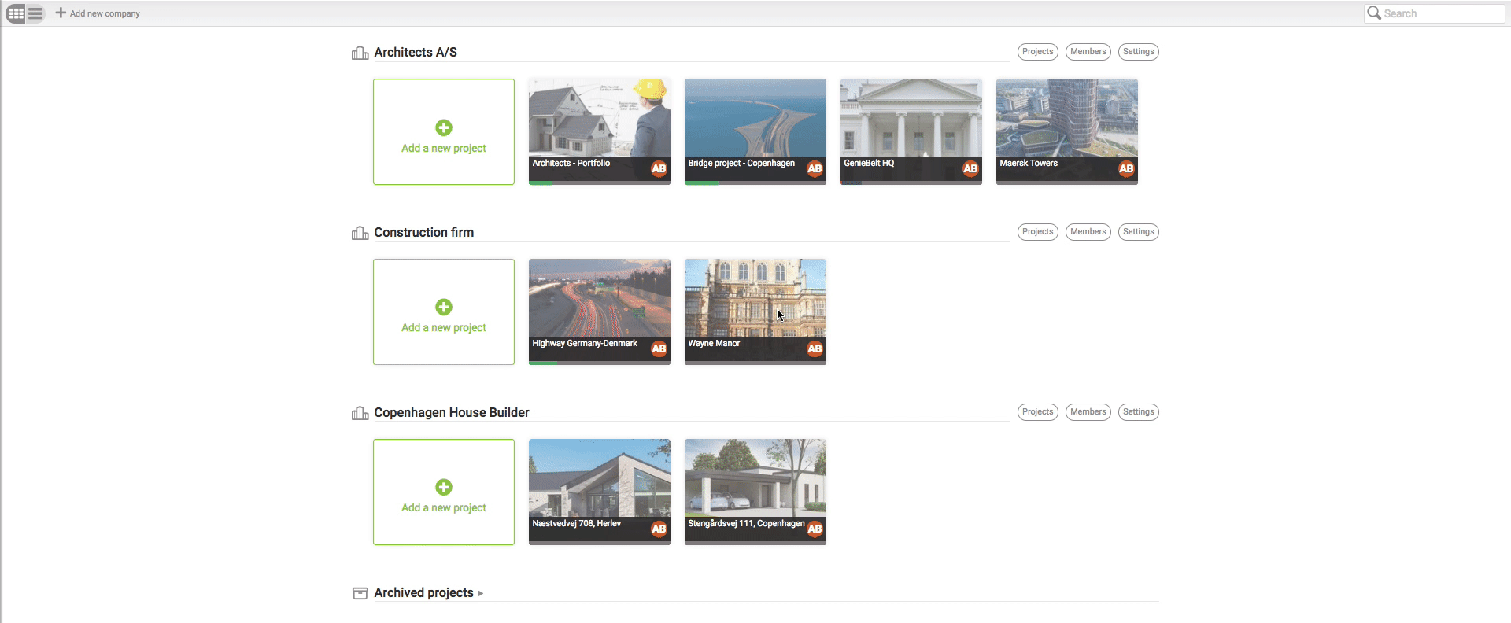1511x623 pixels.
Task: Click the Wayne Manor title label
Action: coord(714,344)
